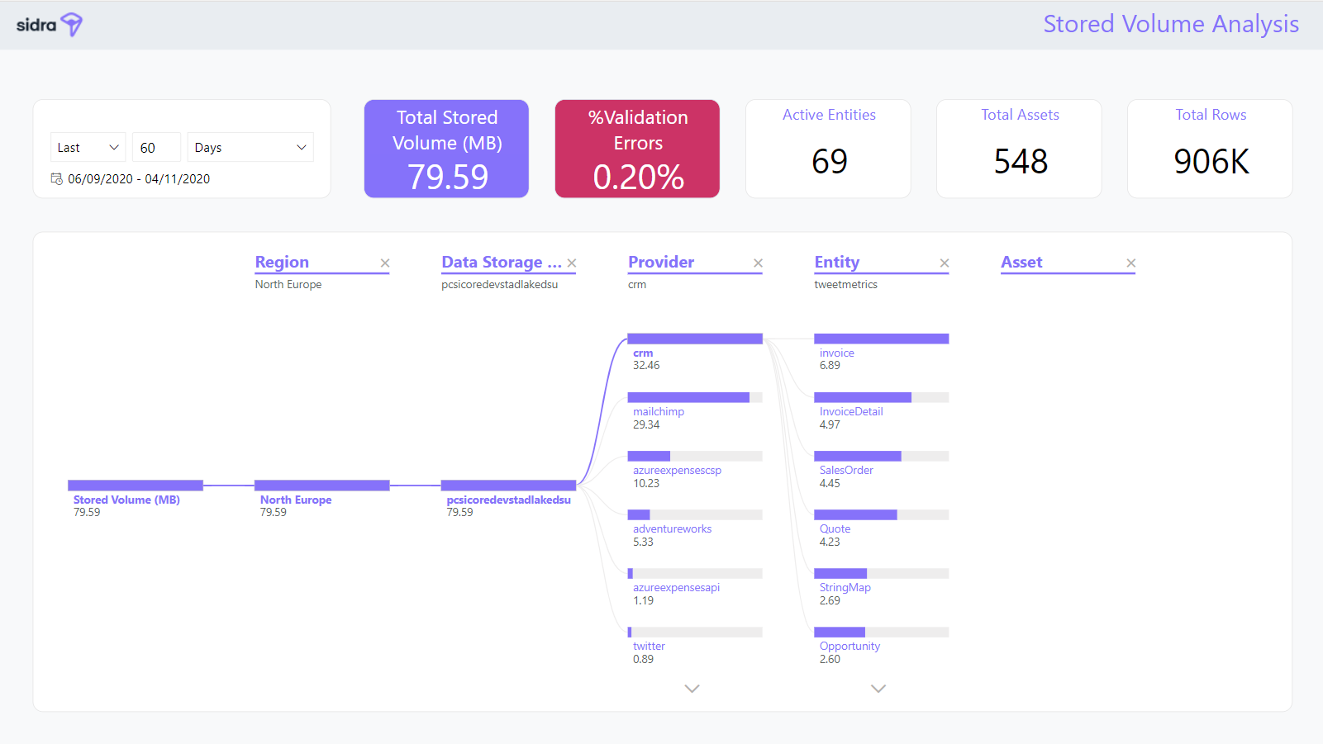Click the Total Stored Volume card
The image size is (1323, 744).
pyautogui.click(x=446, y=149)
